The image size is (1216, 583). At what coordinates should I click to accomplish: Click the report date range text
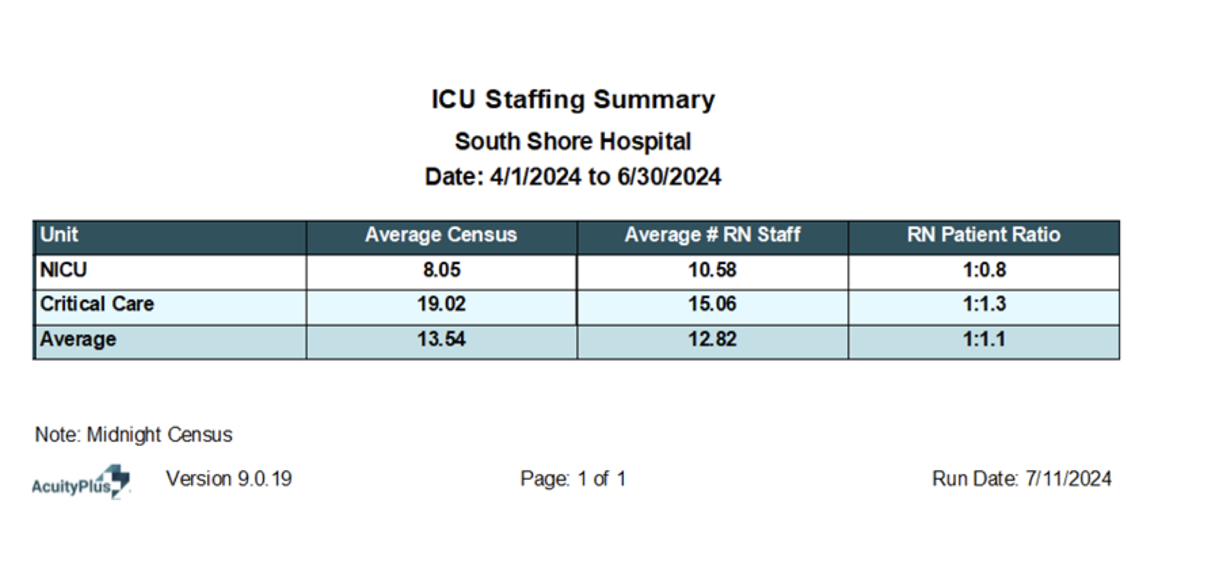572,177
